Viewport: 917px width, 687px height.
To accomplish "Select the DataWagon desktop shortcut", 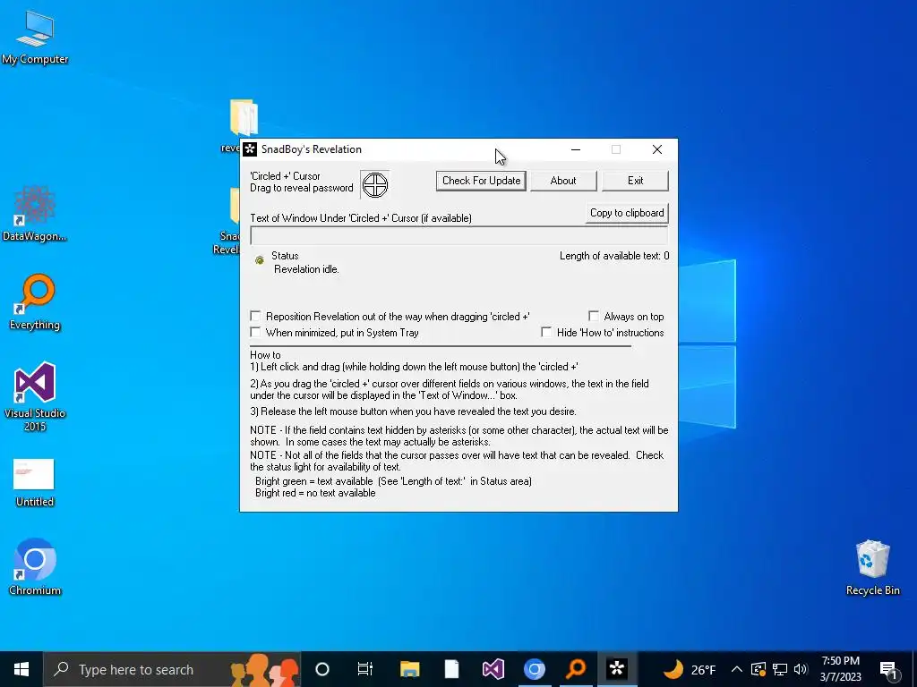I will [35, 213].
